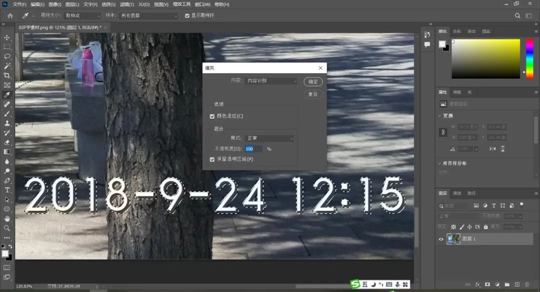Click the Home icon in options bar
540x292 pixels.
tap(10, 16)
